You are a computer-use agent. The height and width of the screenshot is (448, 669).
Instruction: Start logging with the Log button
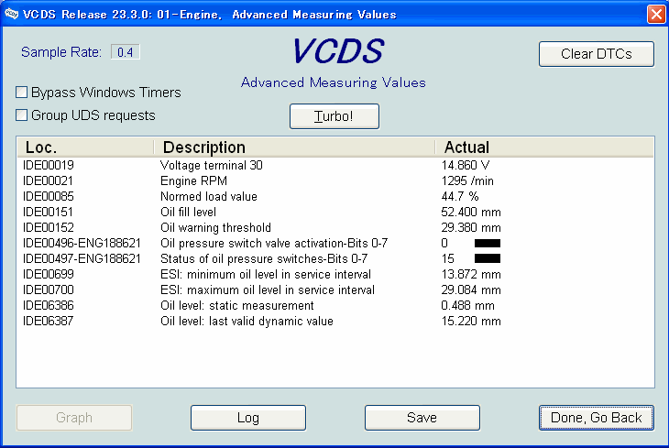tap(248, 418)
